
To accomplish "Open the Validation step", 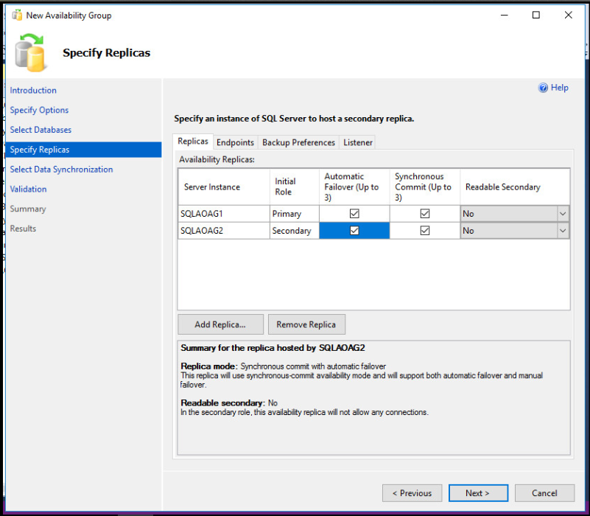I will (x=28, y=189).
